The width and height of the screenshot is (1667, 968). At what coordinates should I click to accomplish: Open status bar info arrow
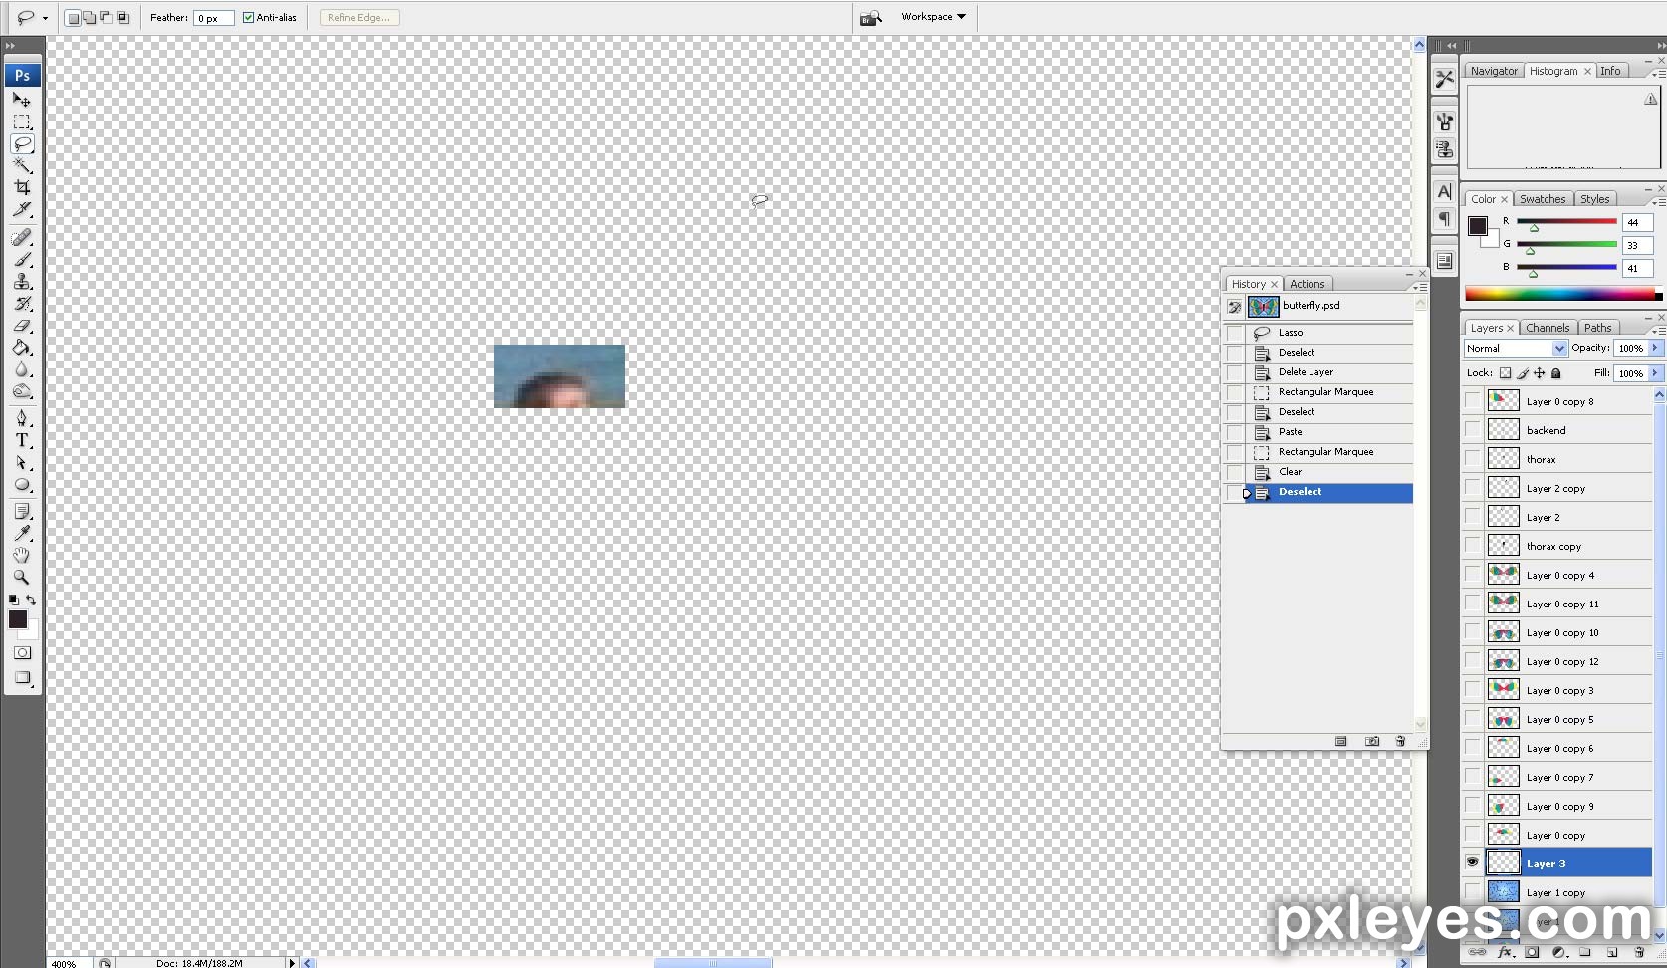pyautogui.click(x=292, y=962)
